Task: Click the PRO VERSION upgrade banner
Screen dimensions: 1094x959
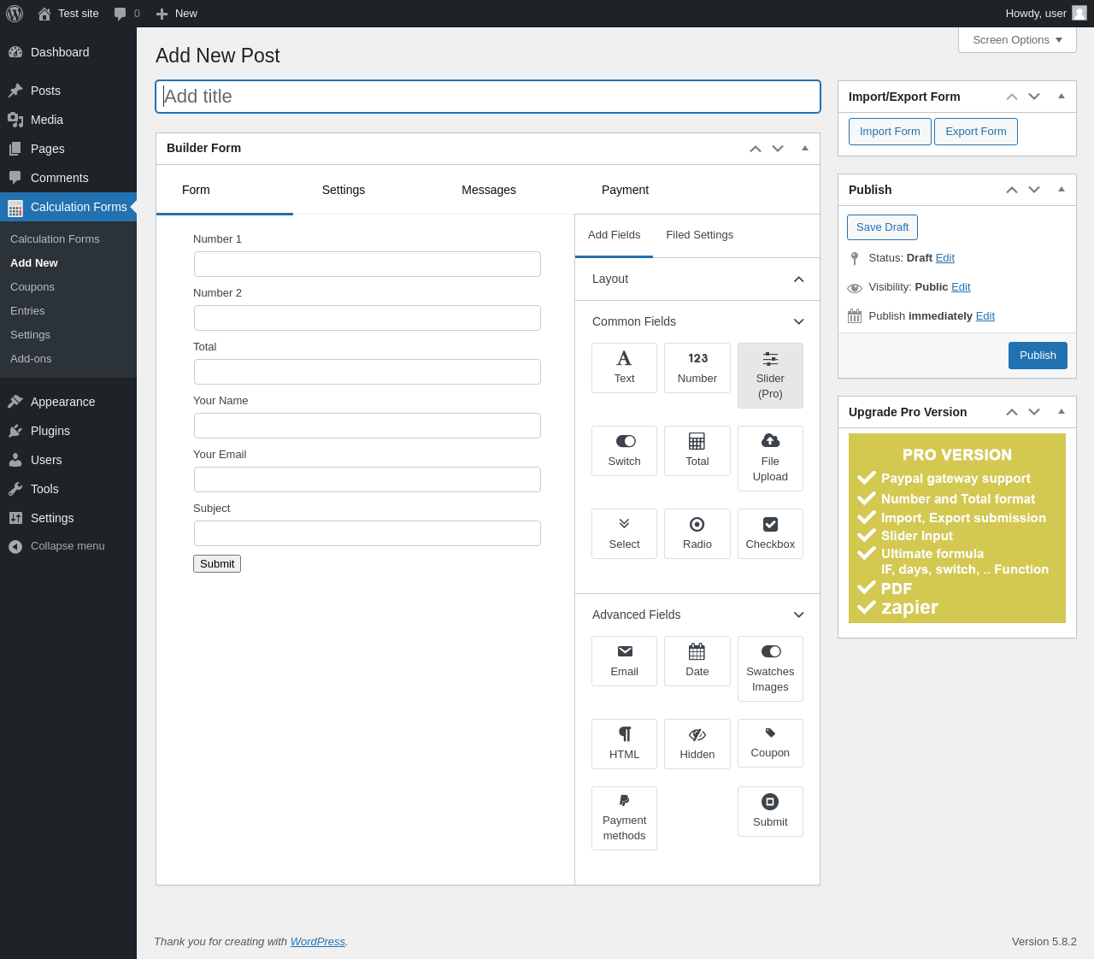Action: 957,528
